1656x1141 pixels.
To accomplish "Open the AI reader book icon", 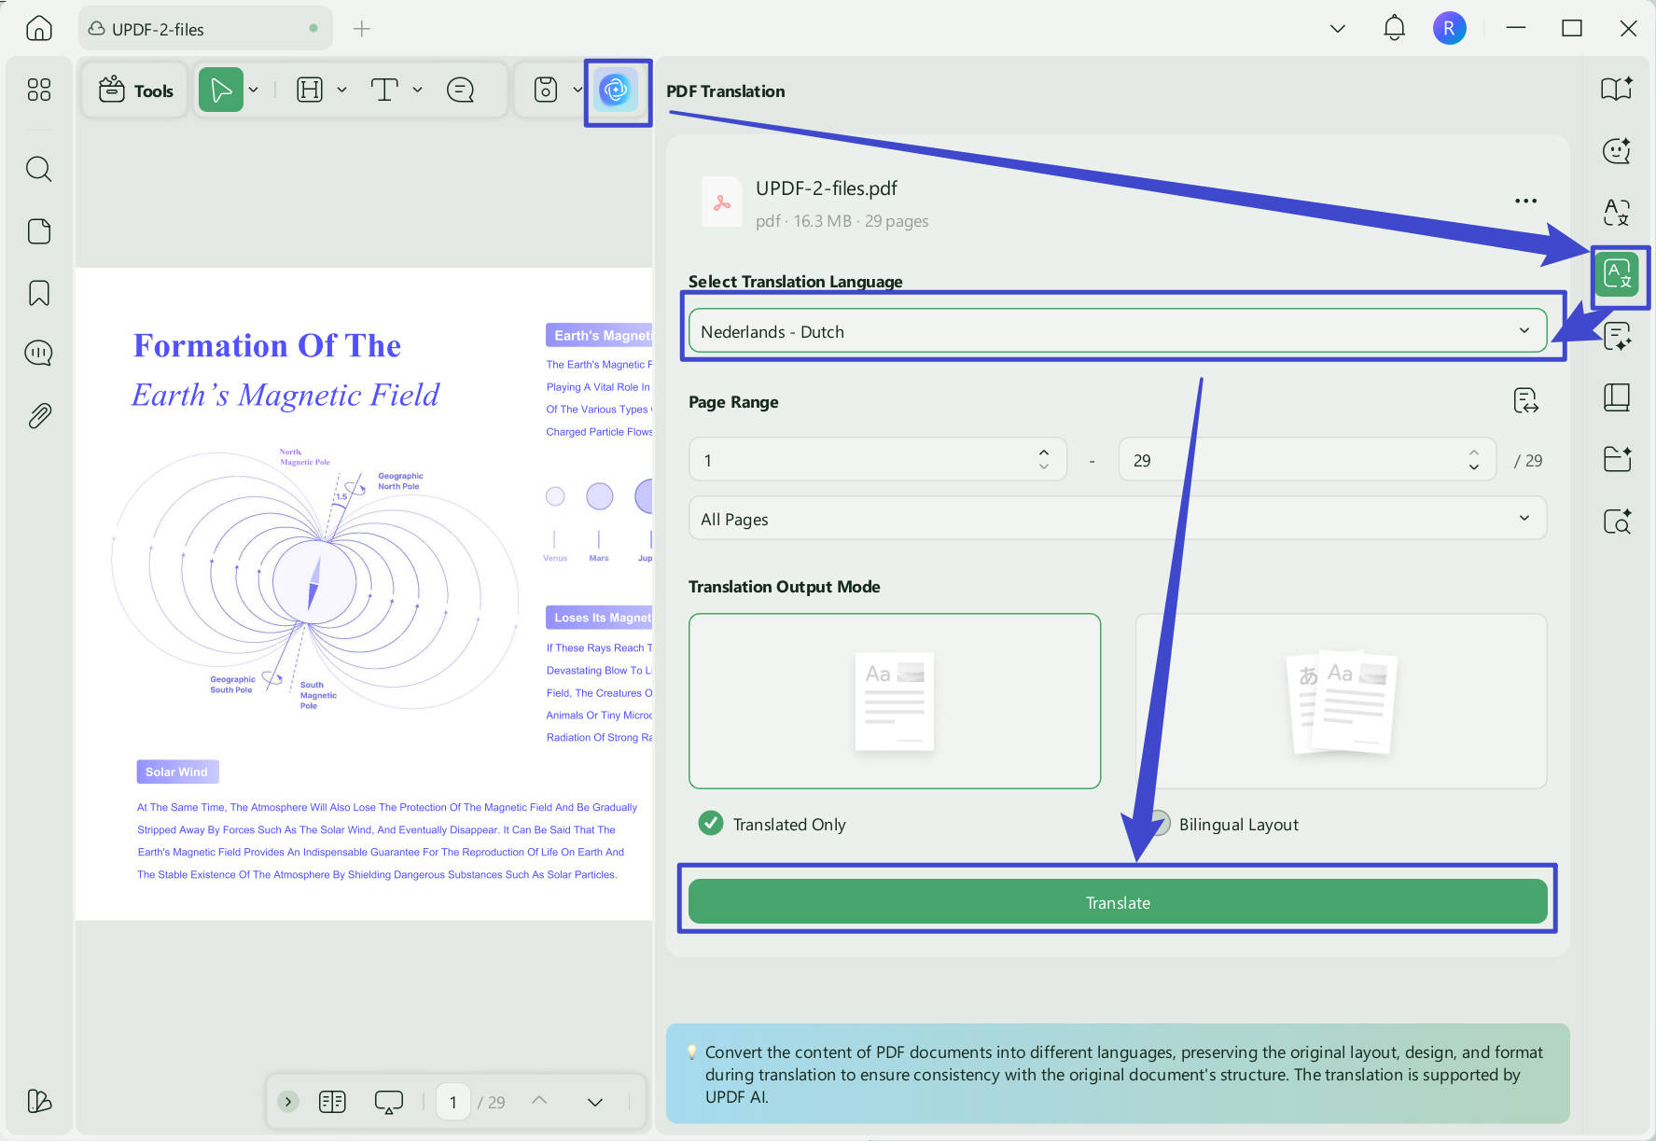I will pyautogui.click(x=1617, y=89).
